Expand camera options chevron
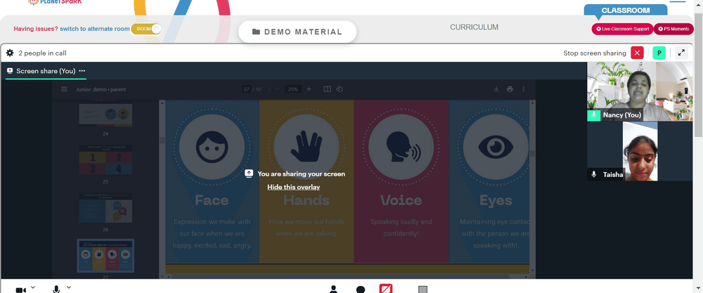 point(33,287)
